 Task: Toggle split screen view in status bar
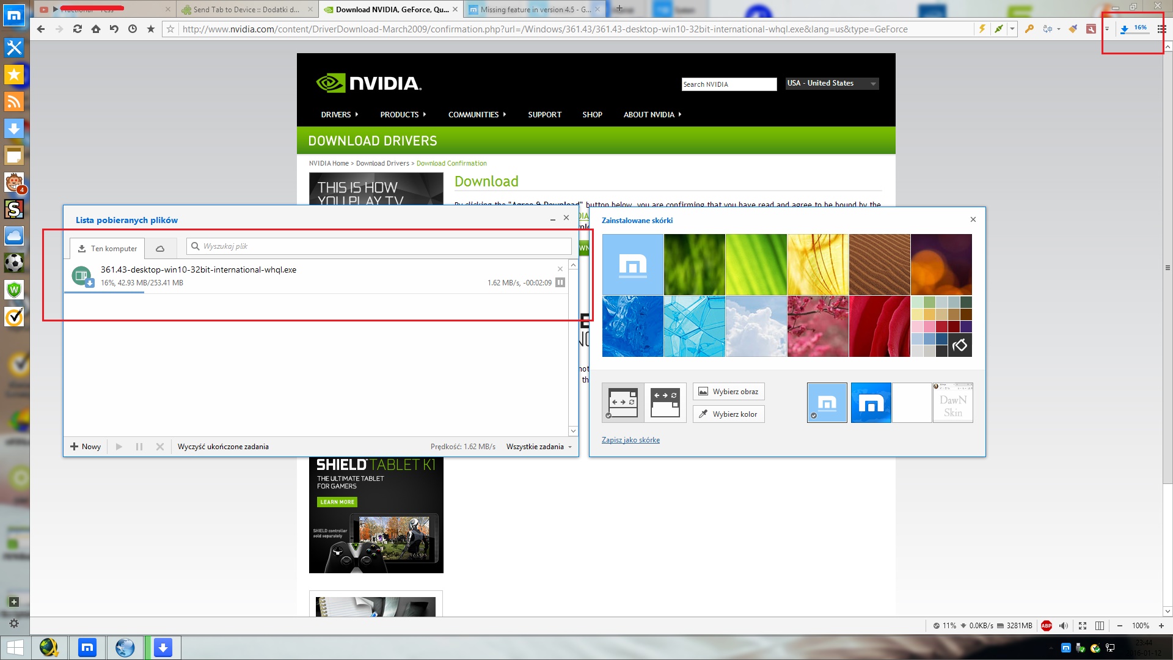coord(1100,625)
